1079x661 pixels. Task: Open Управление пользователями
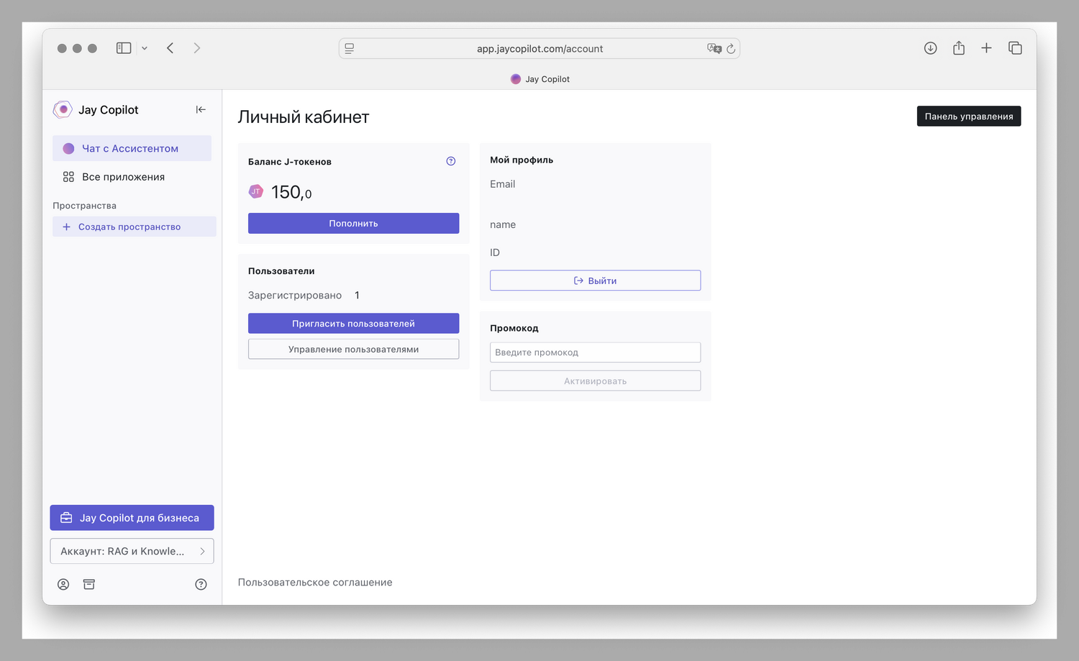click(353, 349)
